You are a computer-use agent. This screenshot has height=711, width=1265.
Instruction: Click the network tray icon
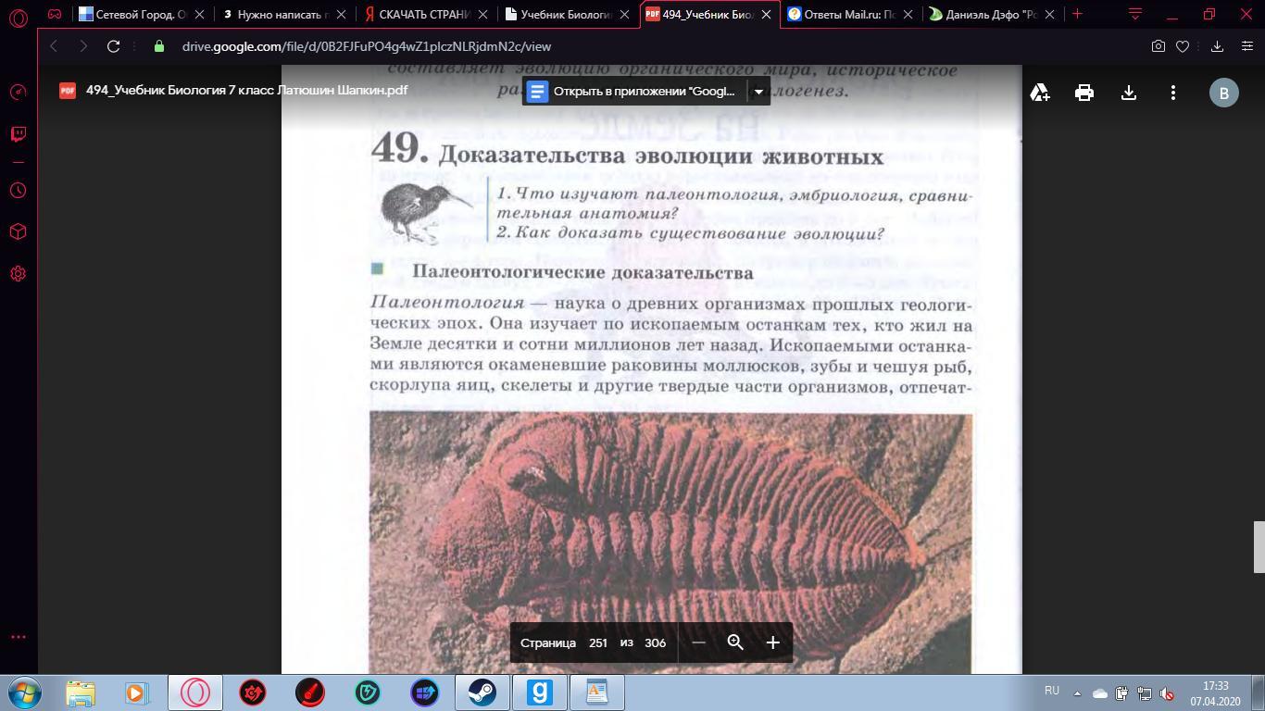1145,693
